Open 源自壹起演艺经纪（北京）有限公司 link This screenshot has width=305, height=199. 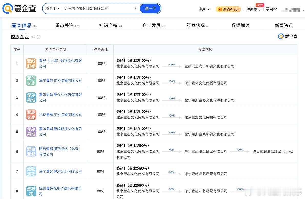[59, 151]
